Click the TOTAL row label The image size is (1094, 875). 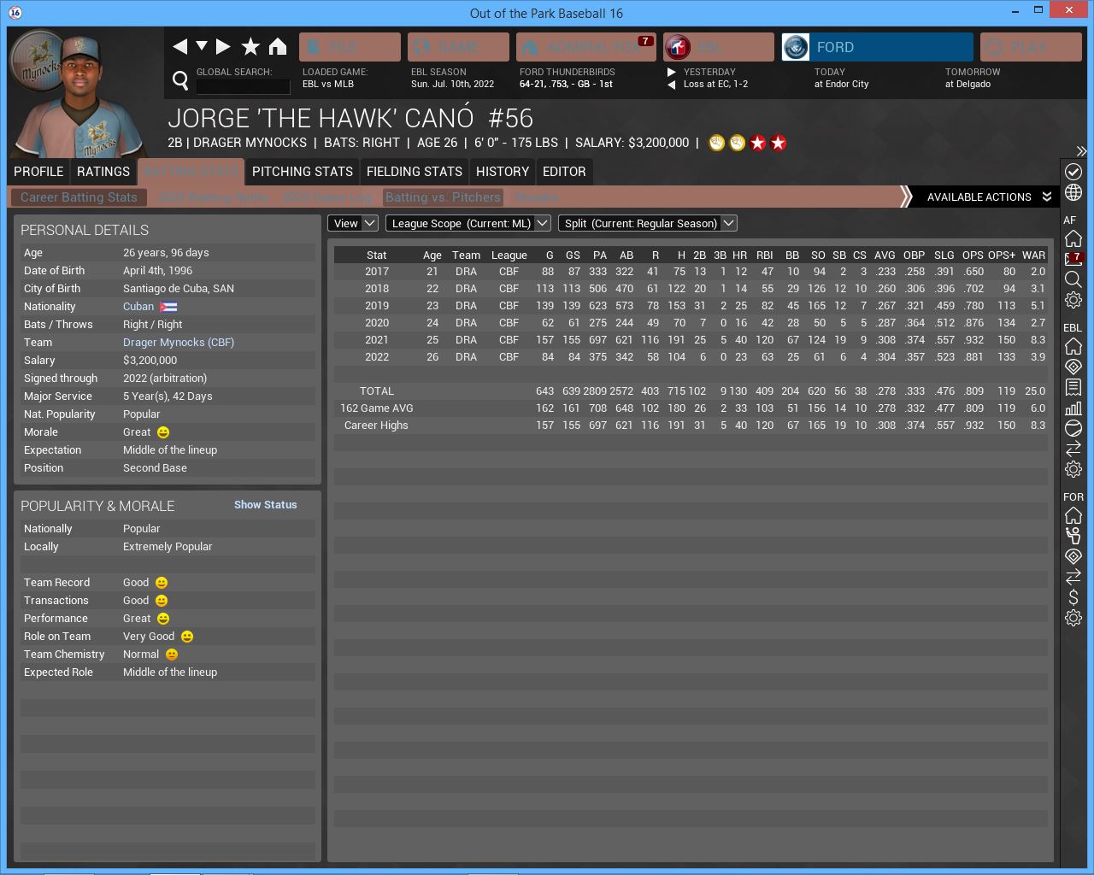tap(377, 391)
